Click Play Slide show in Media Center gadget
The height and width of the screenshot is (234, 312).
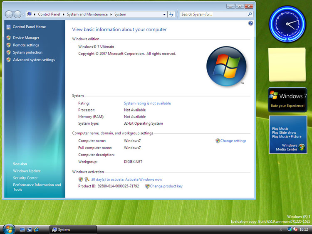284,133
